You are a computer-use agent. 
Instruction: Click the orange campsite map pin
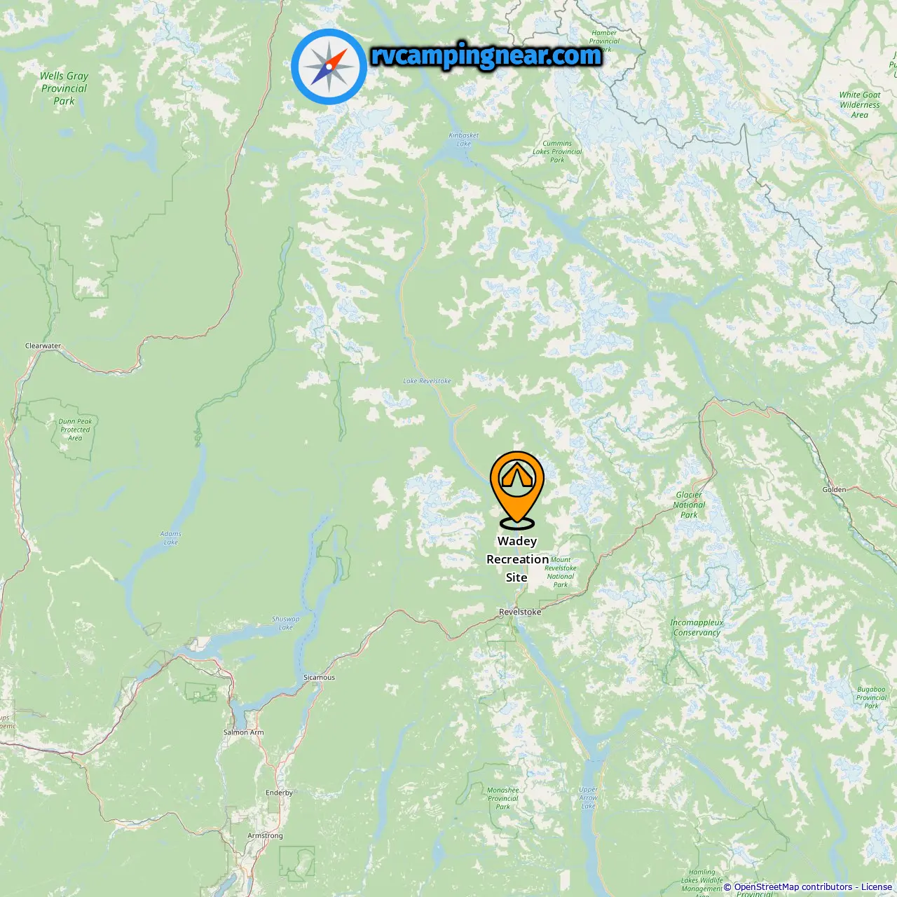click(517, 490)
